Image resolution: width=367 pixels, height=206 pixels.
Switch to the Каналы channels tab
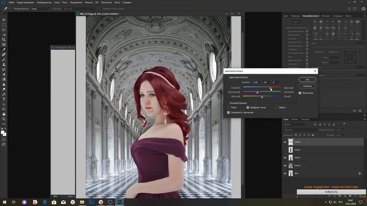pyautogui.click(x=294, y=120)
